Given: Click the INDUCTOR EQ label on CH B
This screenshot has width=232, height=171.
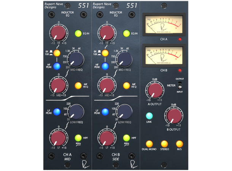Looking at the screenshot, I should [x=116, y=14].
